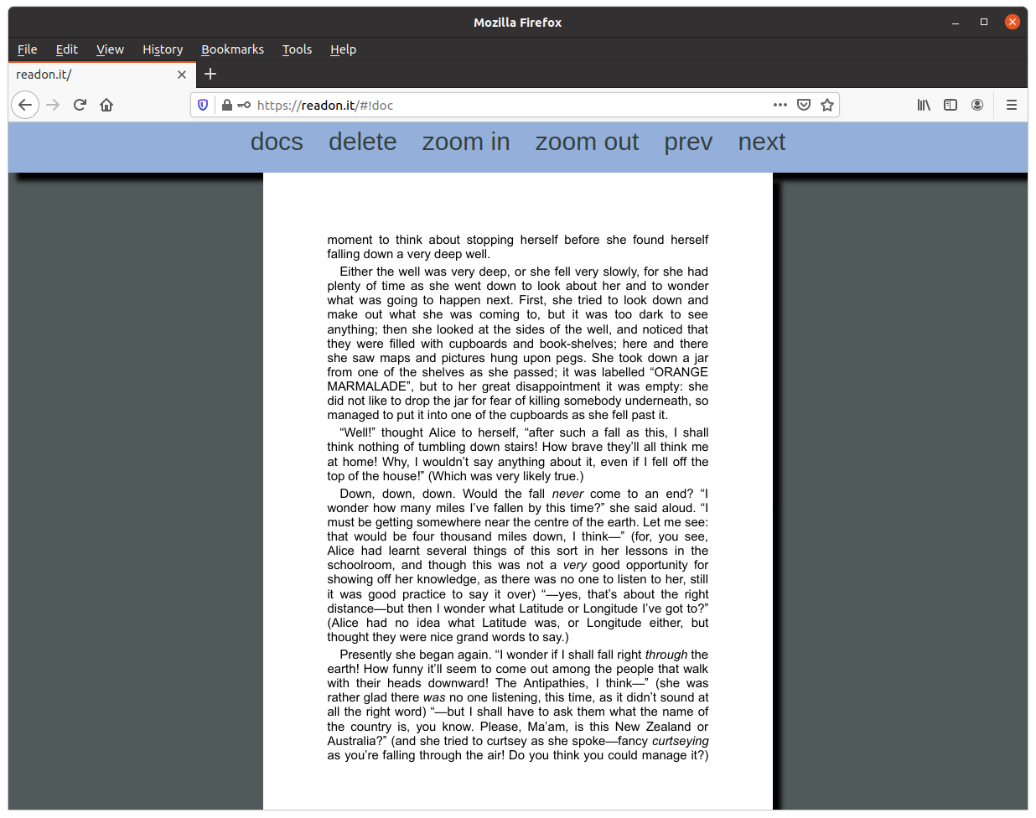Save page to Pocket

point(804,105)
